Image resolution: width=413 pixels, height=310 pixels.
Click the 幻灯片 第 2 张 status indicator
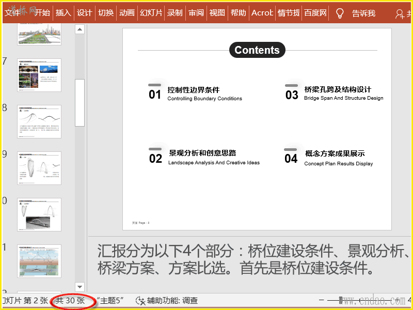(25, 301)
